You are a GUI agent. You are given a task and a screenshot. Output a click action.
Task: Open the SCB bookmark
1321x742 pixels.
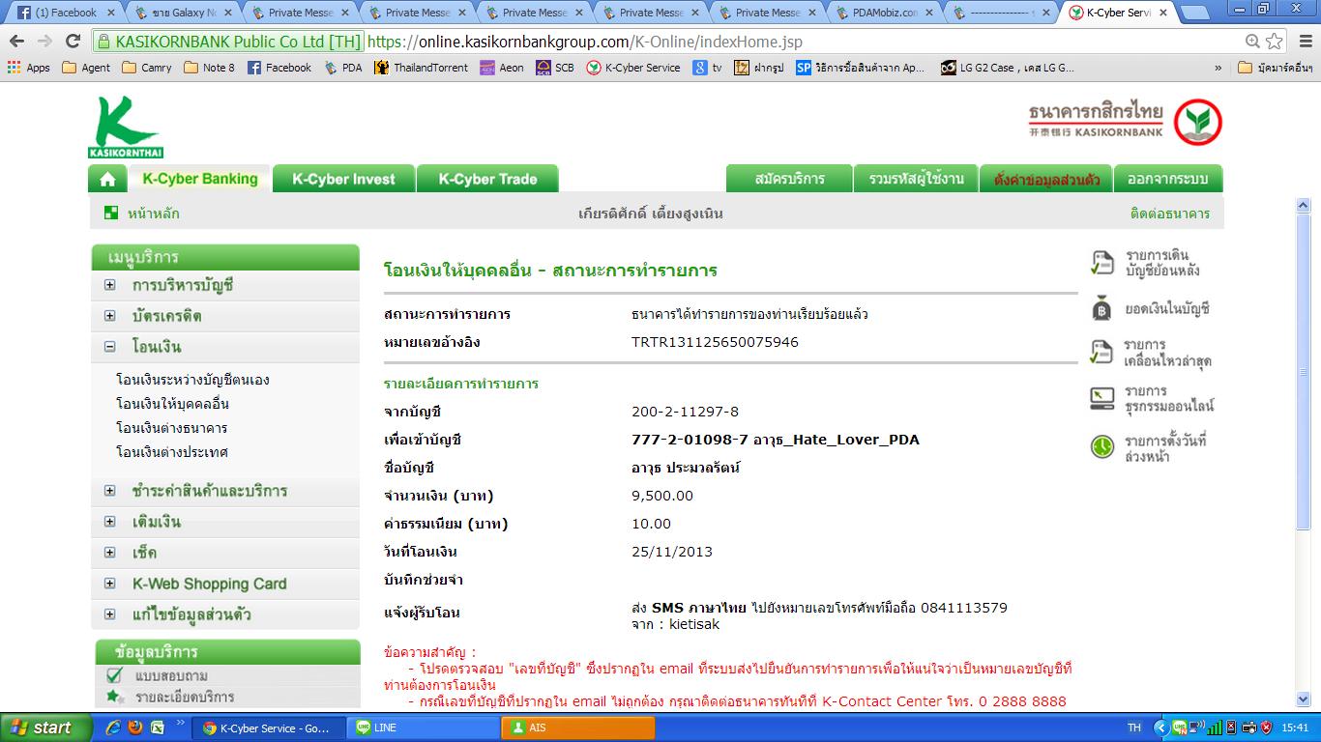coord(555,68)
